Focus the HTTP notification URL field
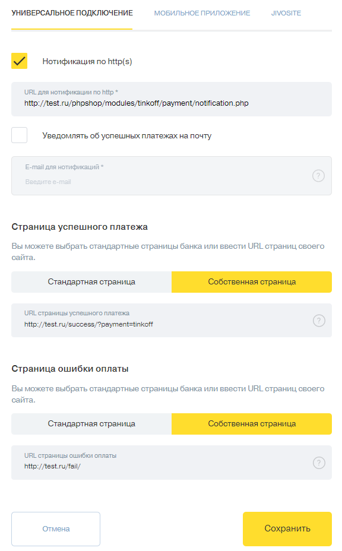The height and width of the screenshot is (551, 342). tap(172, 99)
